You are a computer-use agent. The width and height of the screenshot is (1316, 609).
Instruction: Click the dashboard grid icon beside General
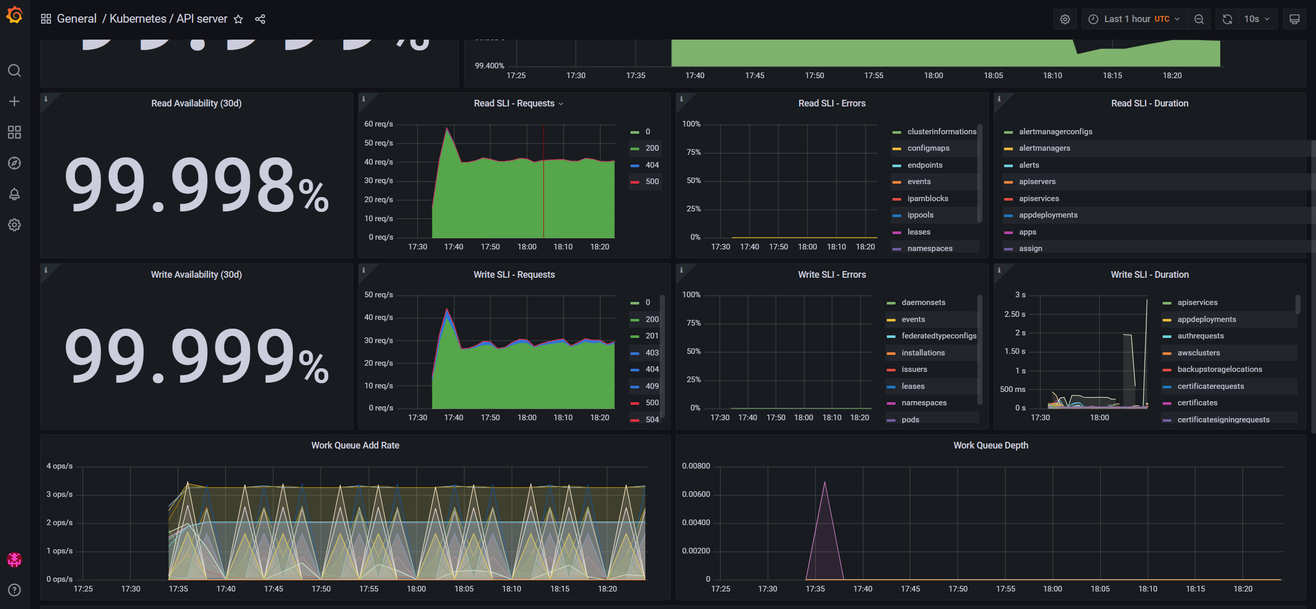(46, 19)
